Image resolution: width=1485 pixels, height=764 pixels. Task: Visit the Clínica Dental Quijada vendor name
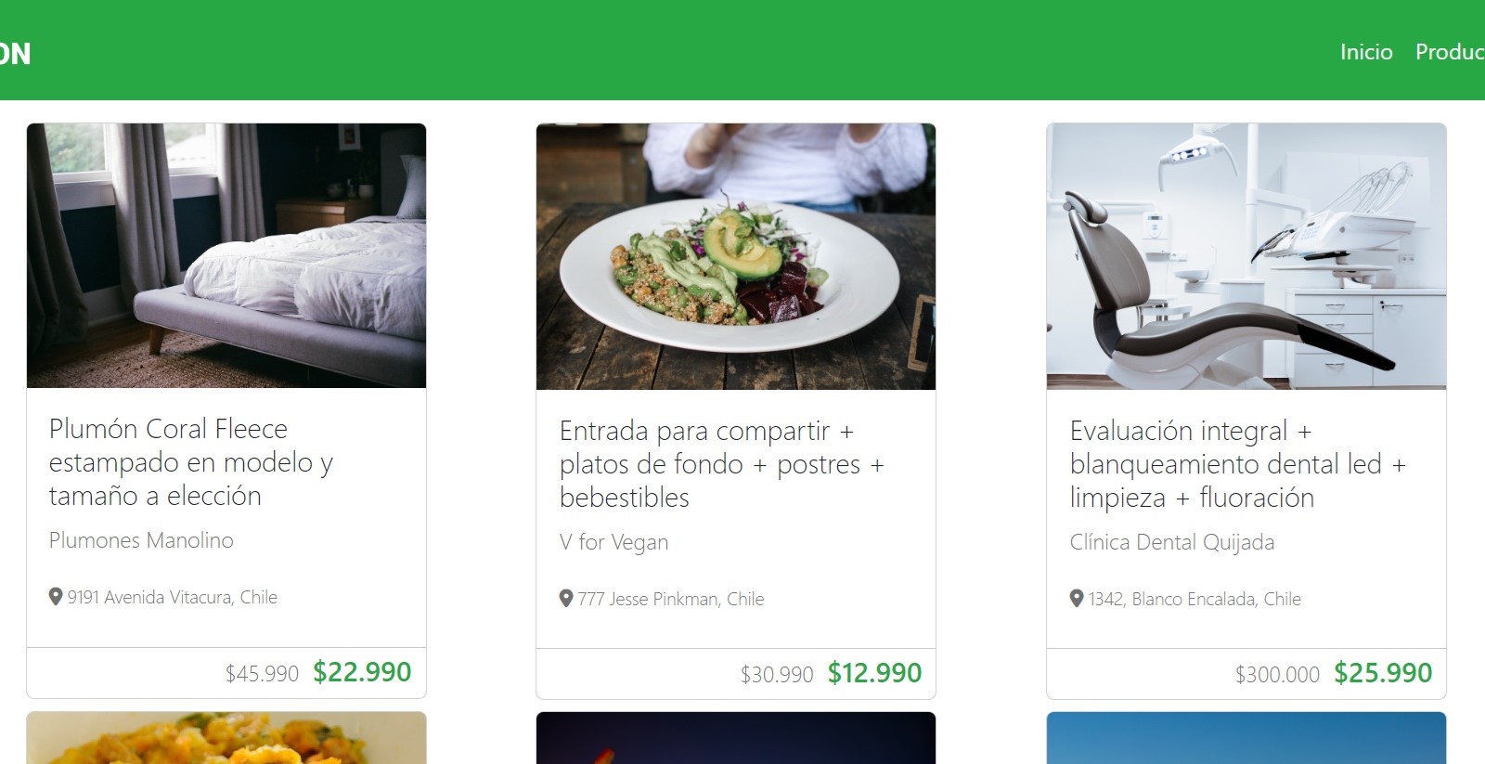coord(1171,542)
